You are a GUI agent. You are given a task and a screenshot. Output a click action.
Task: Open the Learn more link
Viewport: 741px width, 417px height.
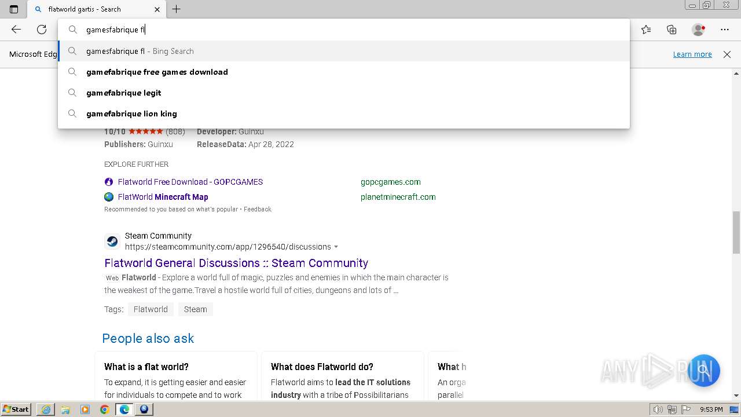point(692,54)
